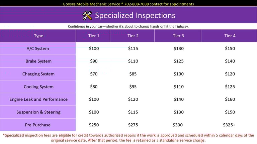Click the Specialized Inspections title
The height and width of the screenshot is (144, 257).
(135, 15)
